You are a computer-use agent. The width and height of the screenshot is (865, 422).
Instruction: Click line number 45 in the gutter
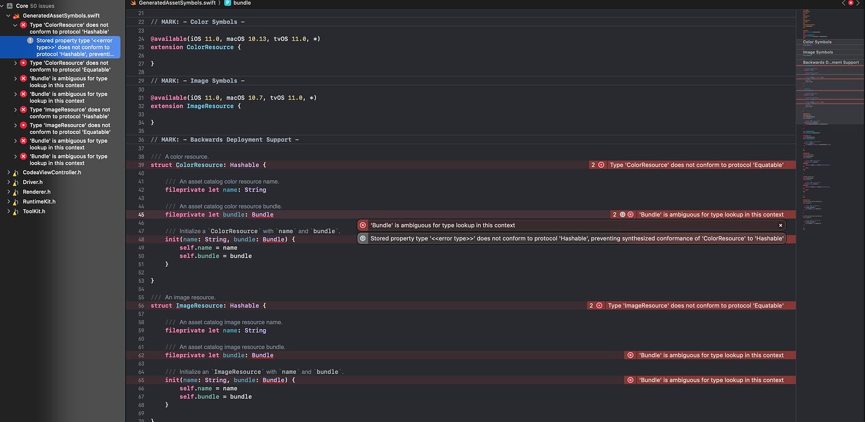(x=140, y=214)
